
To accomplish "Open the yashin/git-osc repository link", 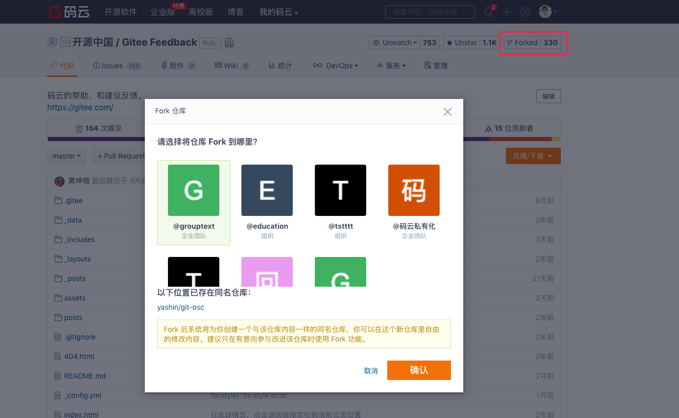I will [x=180, y=307].
